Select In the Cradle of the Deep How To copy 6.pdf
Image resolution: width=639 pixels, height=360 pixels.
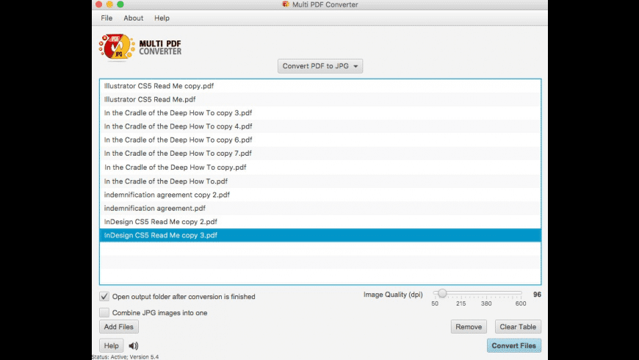pyautogui.click(x=320, y=140)
